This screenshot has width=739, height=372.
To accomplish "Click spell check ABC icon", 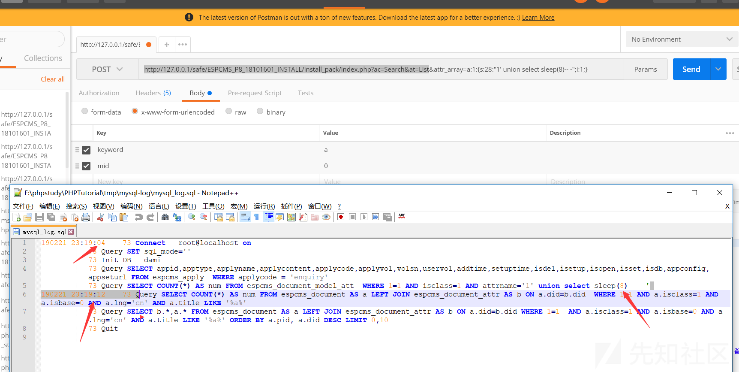I will [x=402, y=216].
